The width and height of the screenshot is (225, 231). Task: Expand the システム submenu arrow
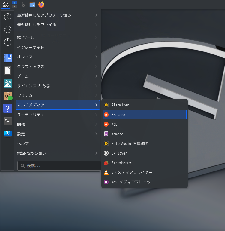[x=96, y=95]
